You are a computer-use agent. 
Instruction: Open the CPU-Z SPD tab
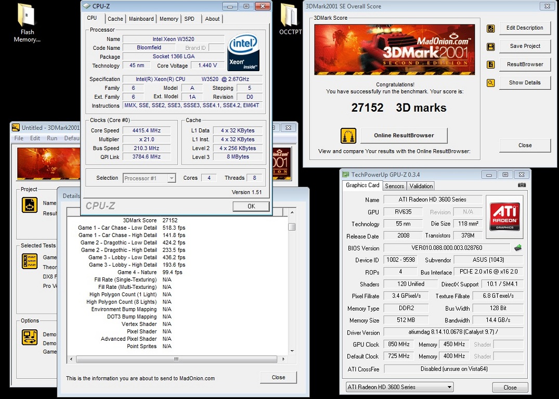coord(189,19)
